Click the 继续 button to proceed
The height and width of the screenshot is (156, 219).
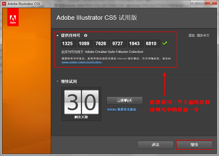(195, 145)
